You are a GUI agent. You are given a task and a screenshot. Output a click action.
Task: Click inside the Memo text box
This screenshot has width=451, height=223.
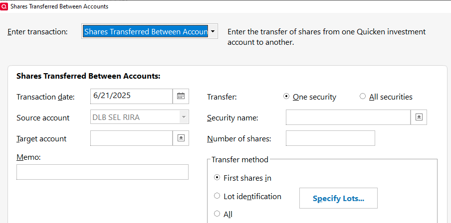[x=102, y=172]
